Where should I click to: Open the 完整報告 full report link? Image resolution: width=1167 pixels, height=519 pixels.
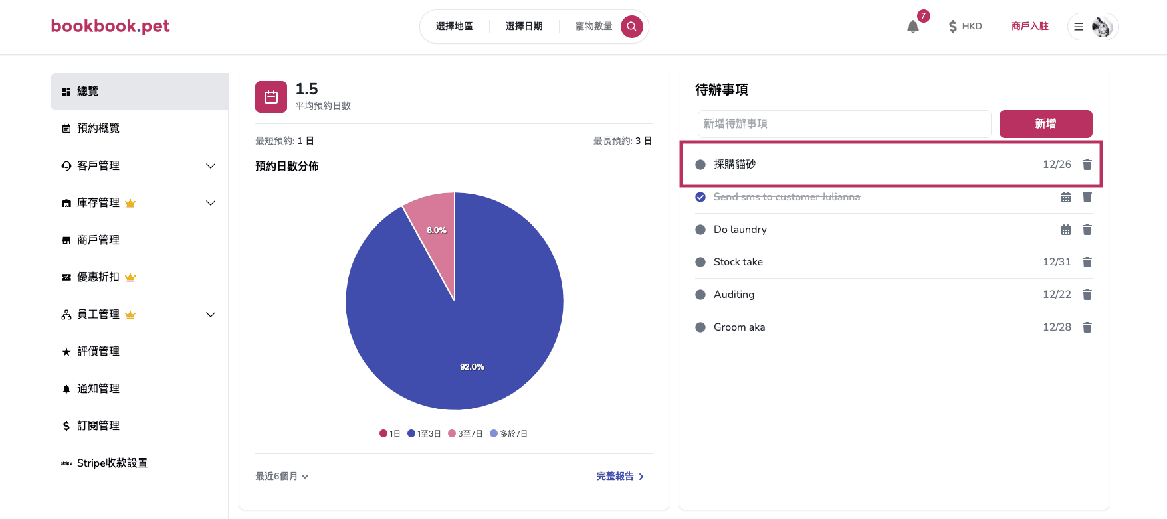620,477
